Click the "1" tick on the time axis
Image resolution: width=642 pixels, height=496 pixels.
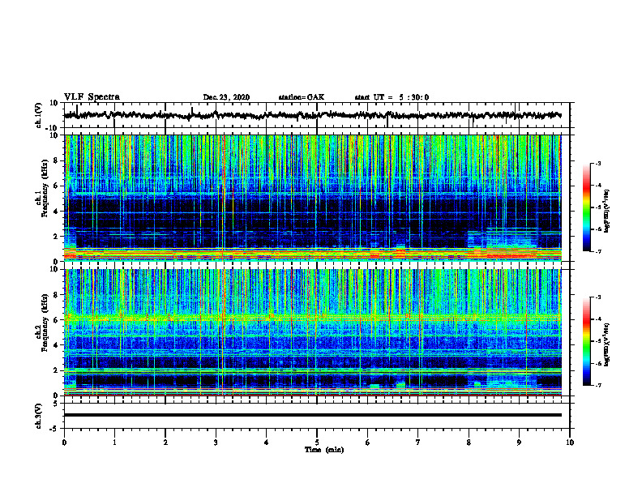coord(114,443)
